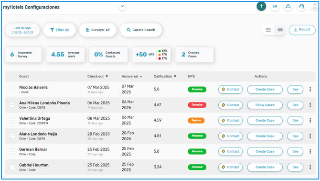Sort by the Check out column
The width and height of the screenshot is (320, 181).
pyautogui.click(x=97, y=76)
